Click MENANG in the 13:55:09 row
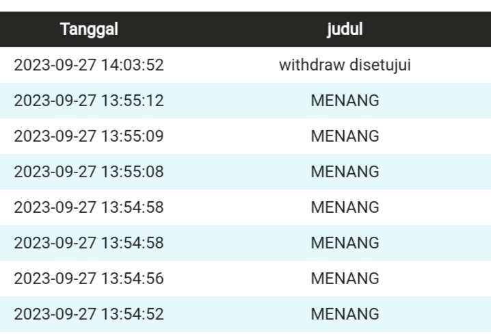The image size is (491, 334). pos(345,136)
